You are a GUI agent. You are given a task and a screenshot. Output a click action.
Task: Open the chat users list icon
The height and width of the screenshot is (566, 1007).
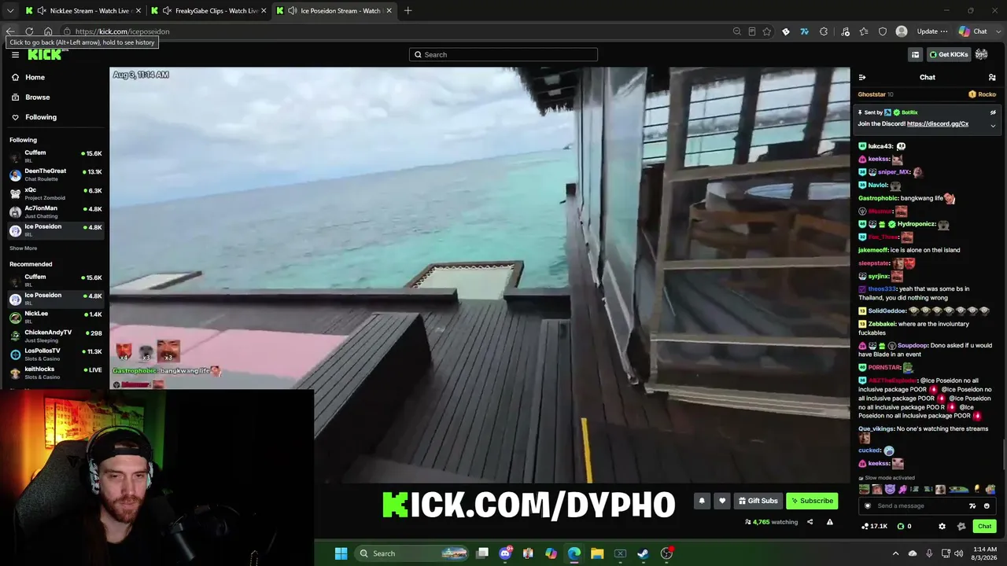click(992, 77)
